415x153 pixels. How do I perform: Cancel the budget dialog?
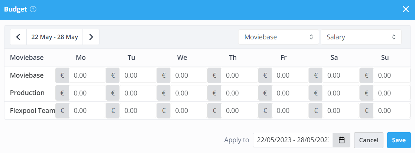(x=369, y=140)
